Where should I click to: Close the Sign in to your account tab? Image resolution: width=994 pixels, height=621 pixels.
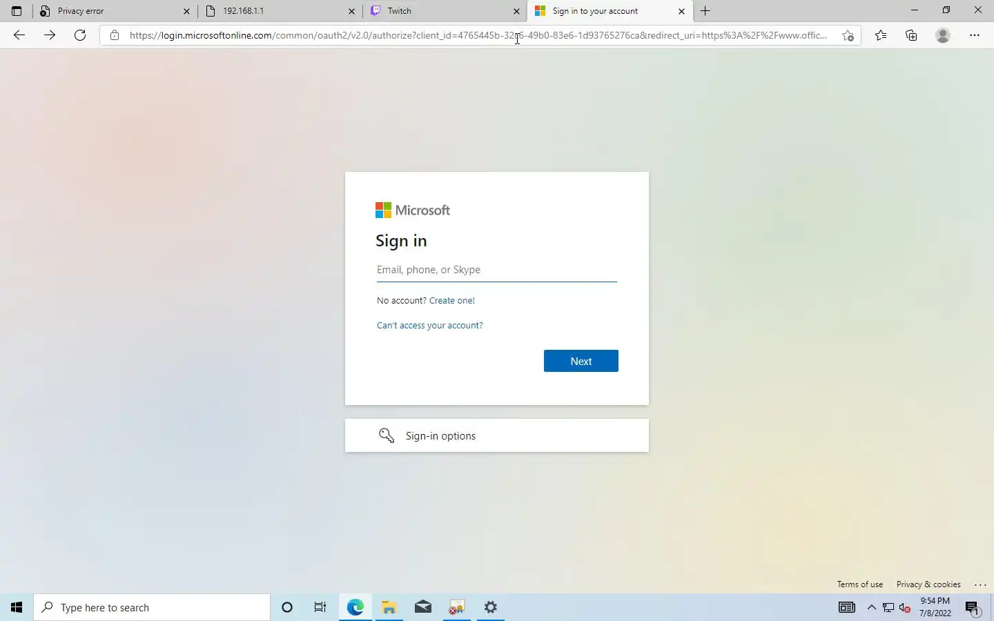coord(681,11)
